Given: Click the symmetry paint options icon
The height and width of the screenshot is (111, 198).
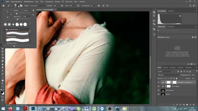Looking at the screenshot, I should [x=107, y=6].
